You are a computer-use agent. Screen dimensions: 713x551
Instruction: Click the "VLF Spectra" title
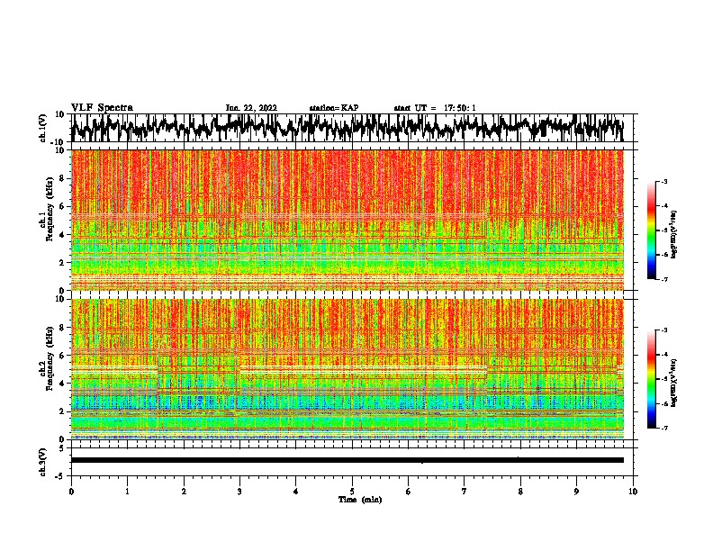click(x=102, y=107)
